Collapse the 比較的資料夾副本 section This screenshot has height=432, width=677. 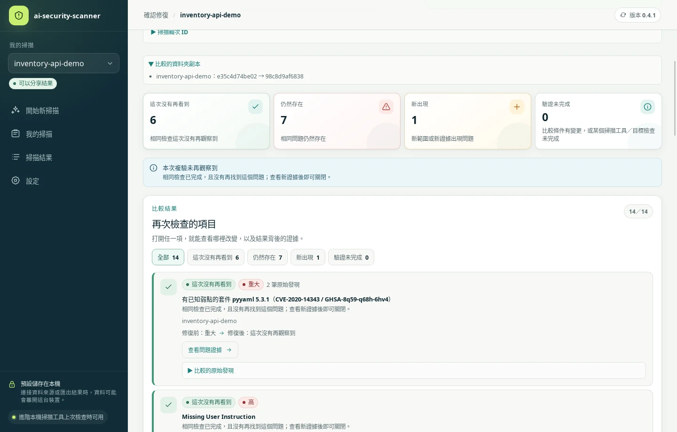(x=174, y=64)
